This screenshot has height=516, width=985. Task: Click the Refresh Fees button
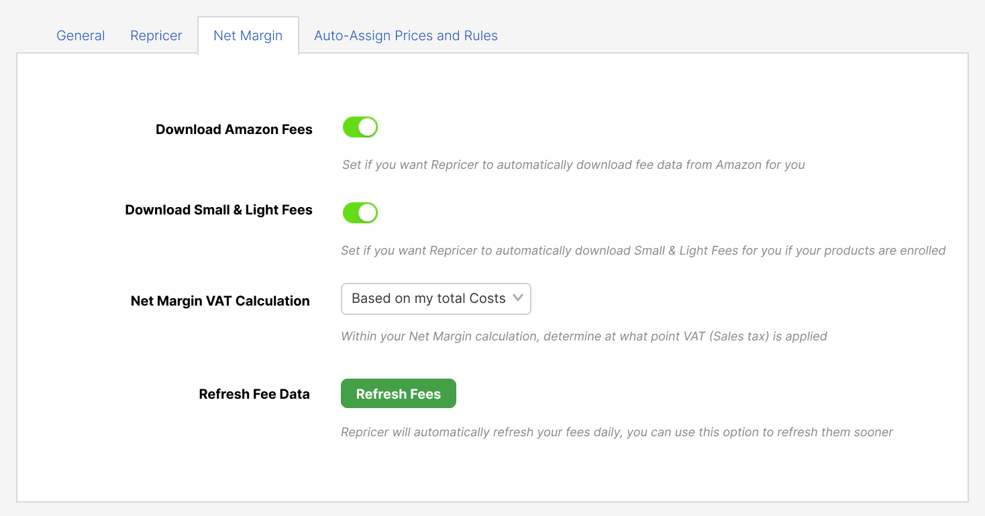pos(399,393)
